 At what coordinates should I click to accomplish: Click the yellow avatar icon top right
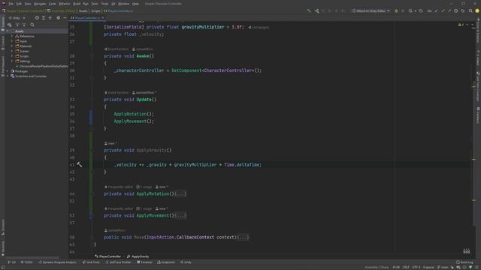pos(477,10)
